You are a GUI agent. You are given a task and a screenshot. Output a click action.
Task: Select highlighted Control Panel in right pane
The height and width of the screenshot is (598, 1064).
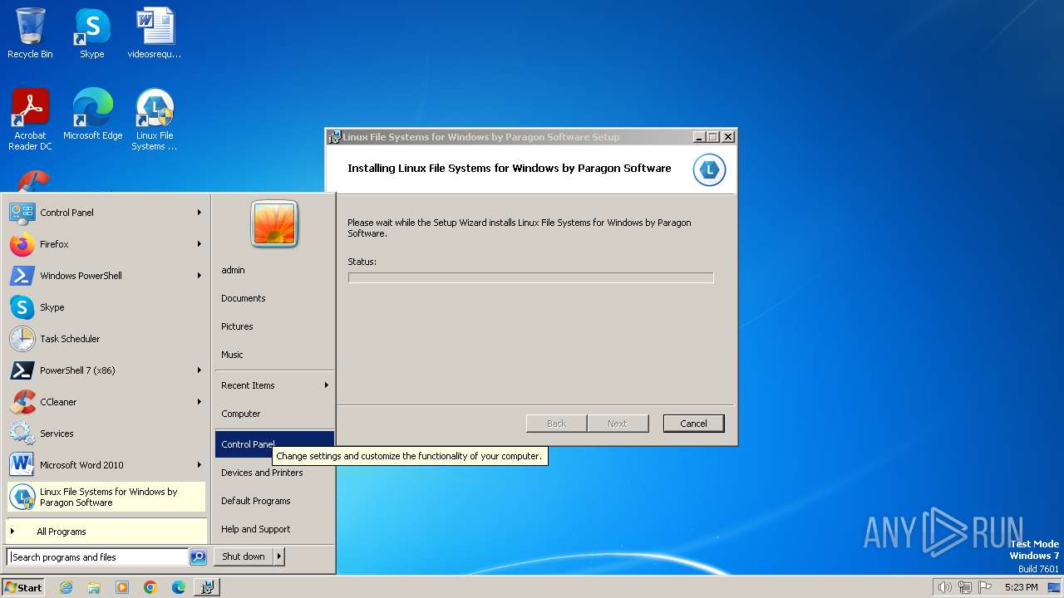[274, 444]
